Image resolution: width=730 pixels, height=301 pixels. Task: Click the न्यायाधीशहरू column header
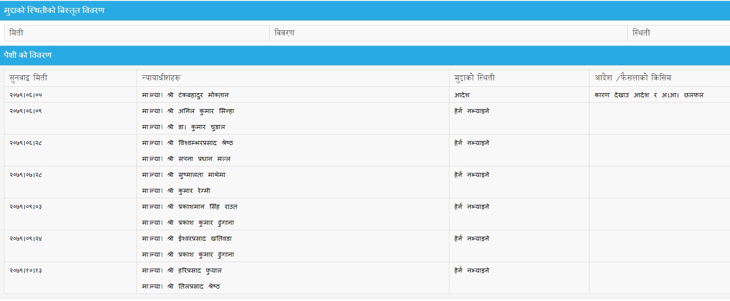[161, 78]
